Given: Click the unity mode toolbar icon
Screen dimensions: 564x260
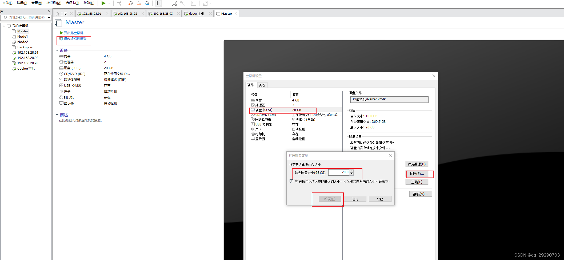Looking at the screenshot, I should 182,3.
